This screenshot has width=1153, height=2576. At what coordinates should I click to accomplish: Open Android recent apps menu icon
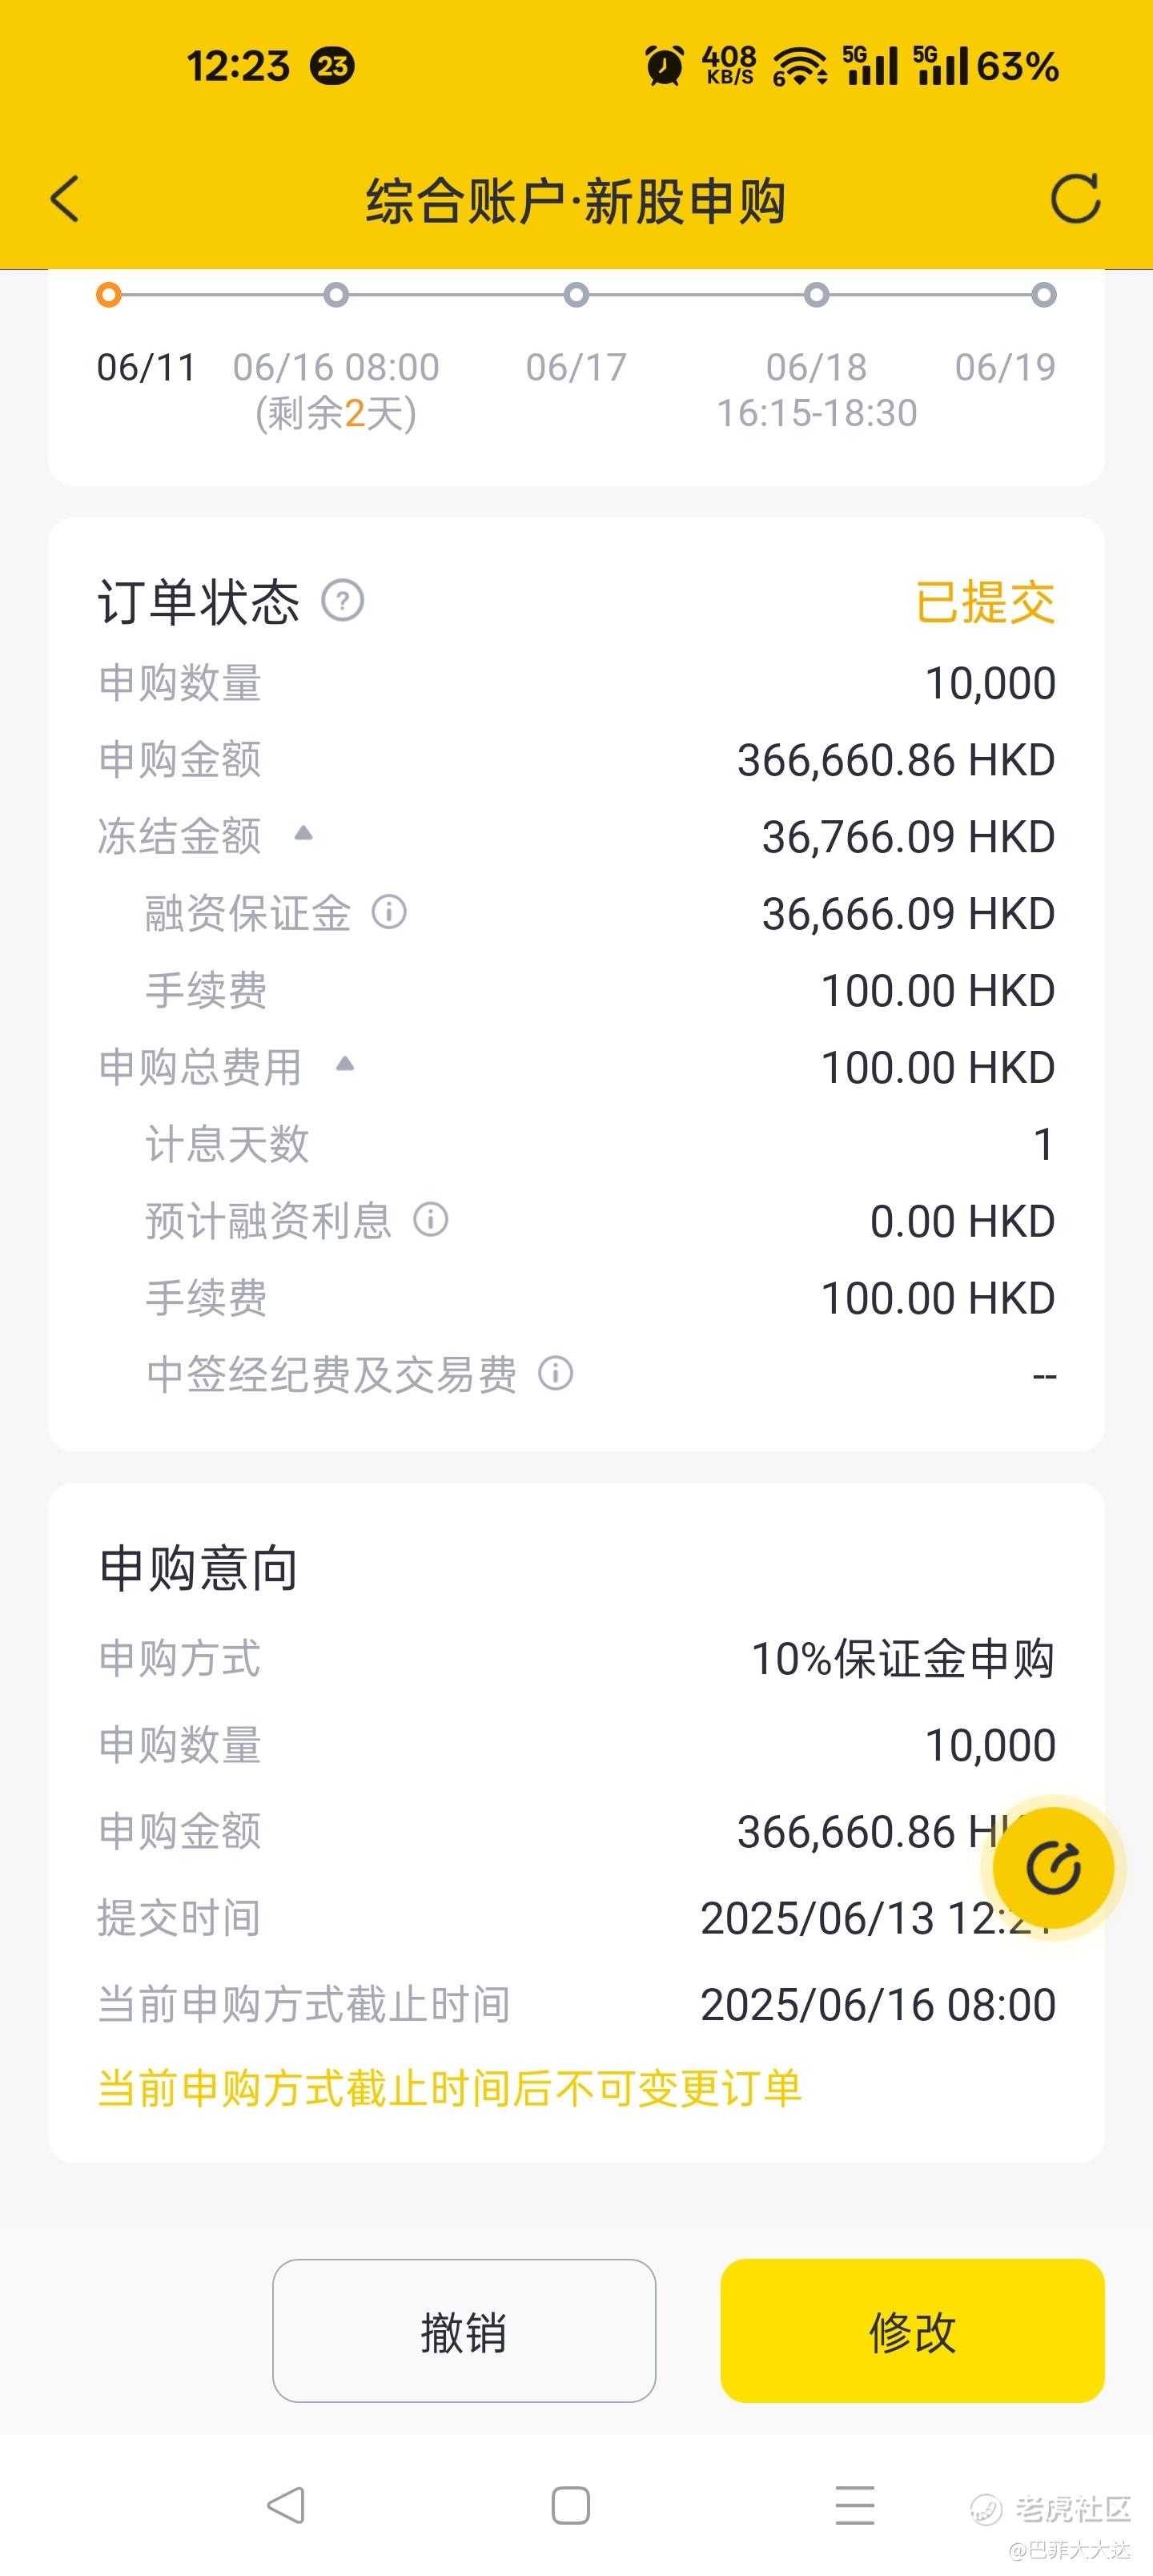click(855, 2505)
